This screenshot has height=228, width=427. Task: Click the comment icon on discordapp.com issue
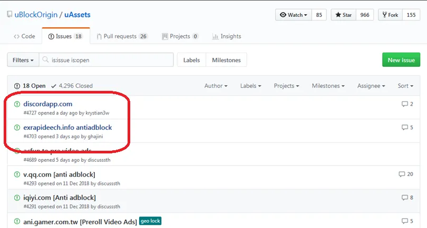tap(404, 104)
